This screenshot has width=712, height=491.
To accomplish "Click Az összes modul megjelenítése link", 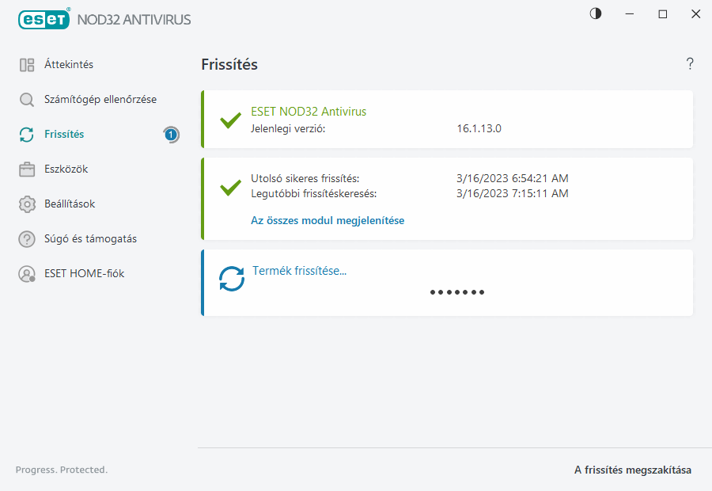I will 328,221.
